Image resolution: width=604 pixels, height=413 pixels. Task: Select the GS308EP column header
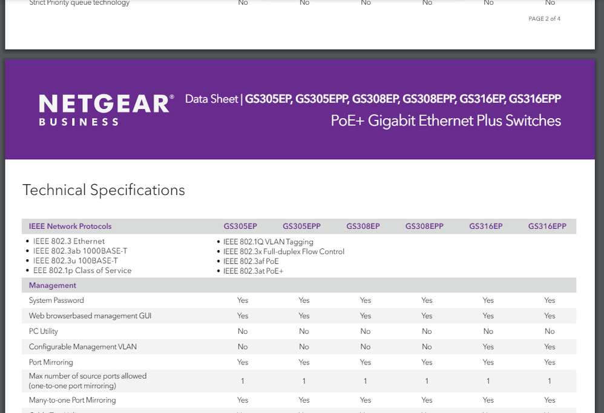click(x=363, y=226)
